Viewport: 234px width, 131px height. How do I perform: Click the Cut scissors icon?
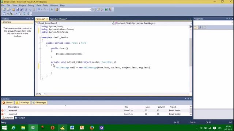(26, 9)
